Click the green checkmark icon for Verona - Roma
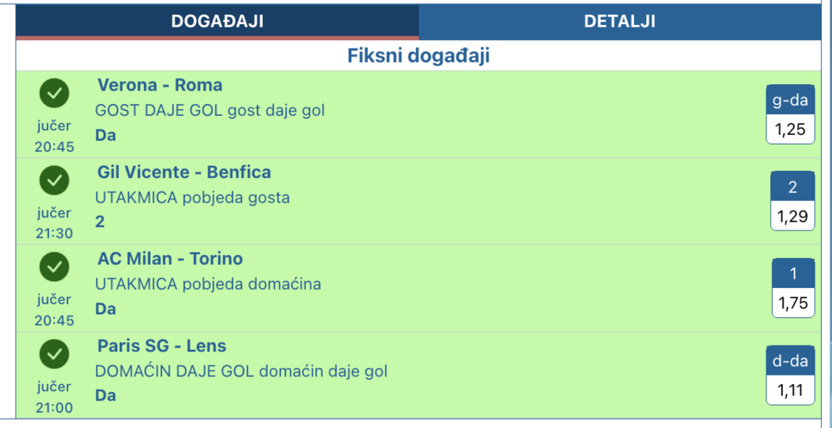The image size is (832, 428). pos(54,93)
